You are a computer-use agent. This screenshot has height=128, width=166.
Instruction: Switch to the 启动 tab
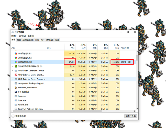click(x=37, y=40)
